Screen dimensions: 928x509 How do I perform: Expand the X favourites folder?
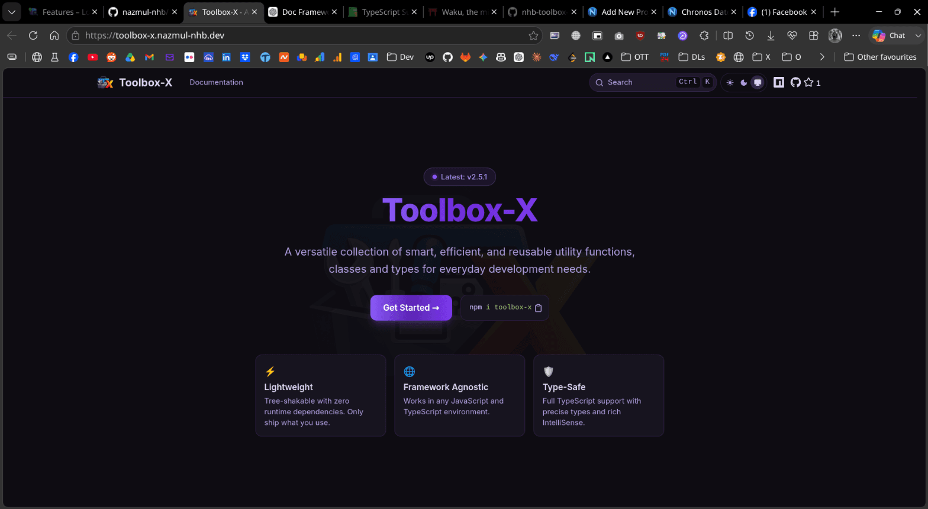click(x=762, y=57)
